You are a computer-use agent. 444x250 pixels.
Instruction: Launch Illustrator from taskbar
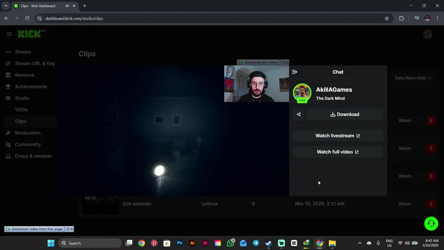point(192,243)
